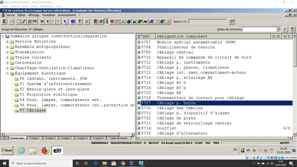
Task: Open the Avertissements menu
Action: 67,15
